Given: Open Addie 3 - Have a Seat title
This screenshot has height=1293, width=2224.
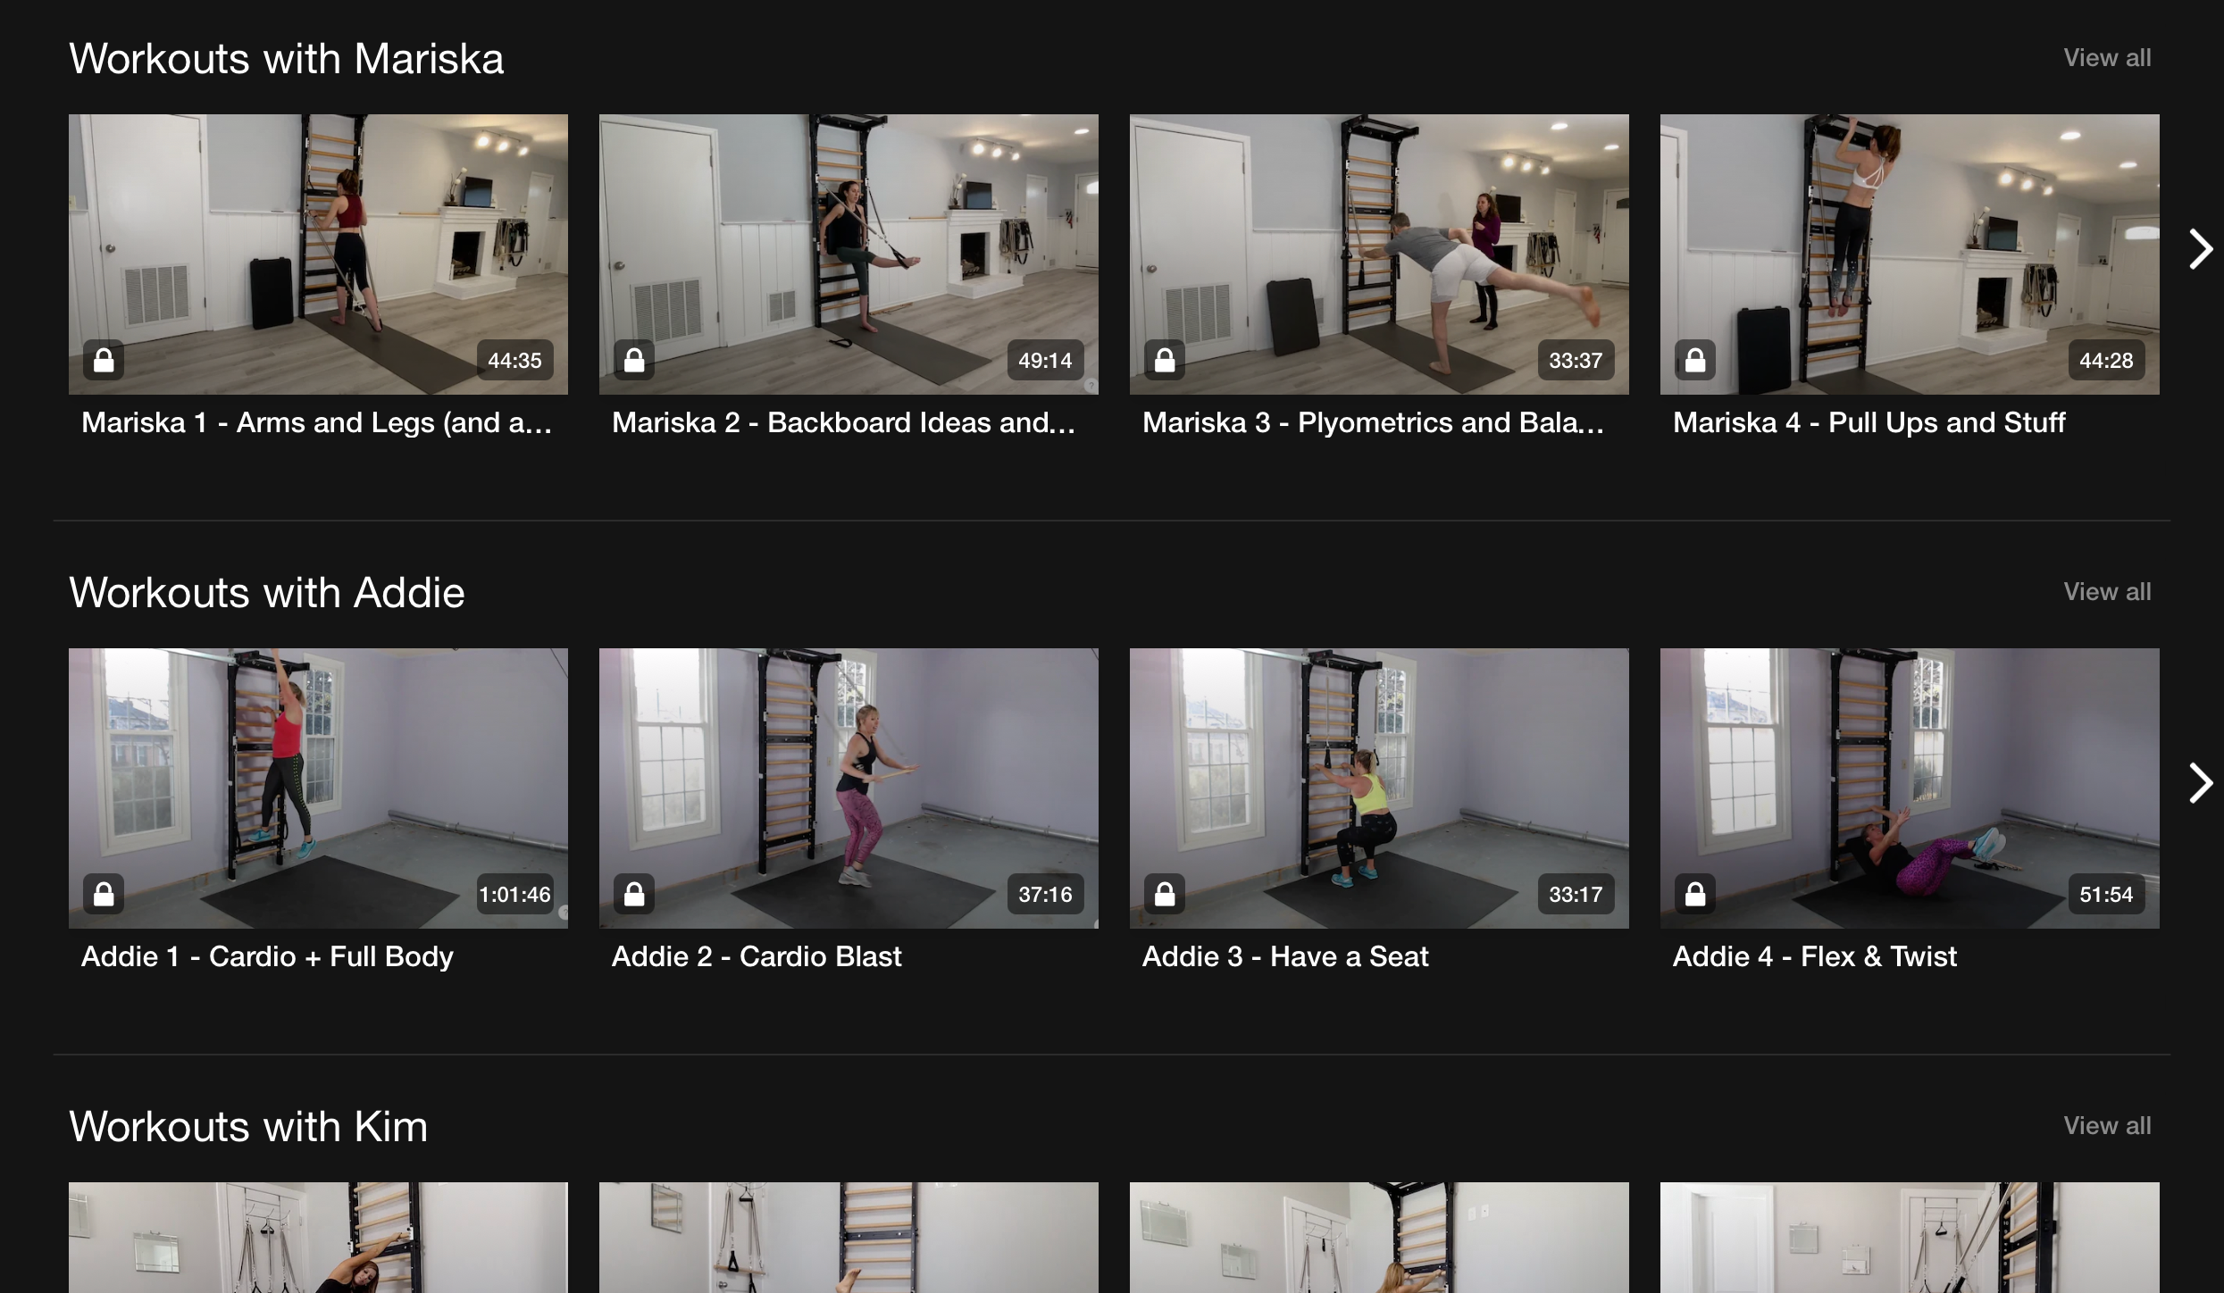Looking at the screenshot, I should coord(1284,956).
